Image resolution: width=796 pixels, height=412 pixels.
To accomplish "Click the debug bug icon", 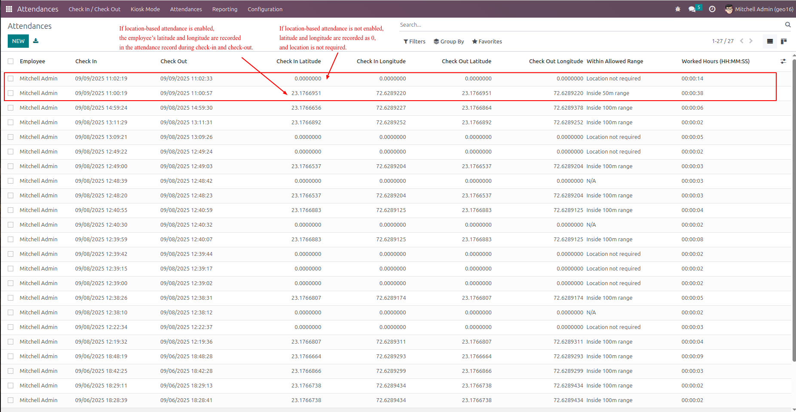I will 678,9.
